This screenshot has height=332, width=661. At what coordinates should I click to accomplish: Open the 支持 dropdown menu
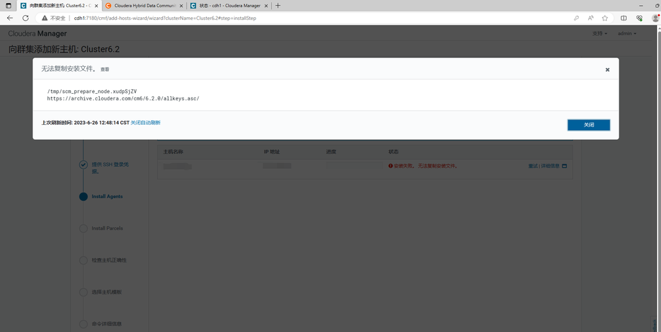599,34
